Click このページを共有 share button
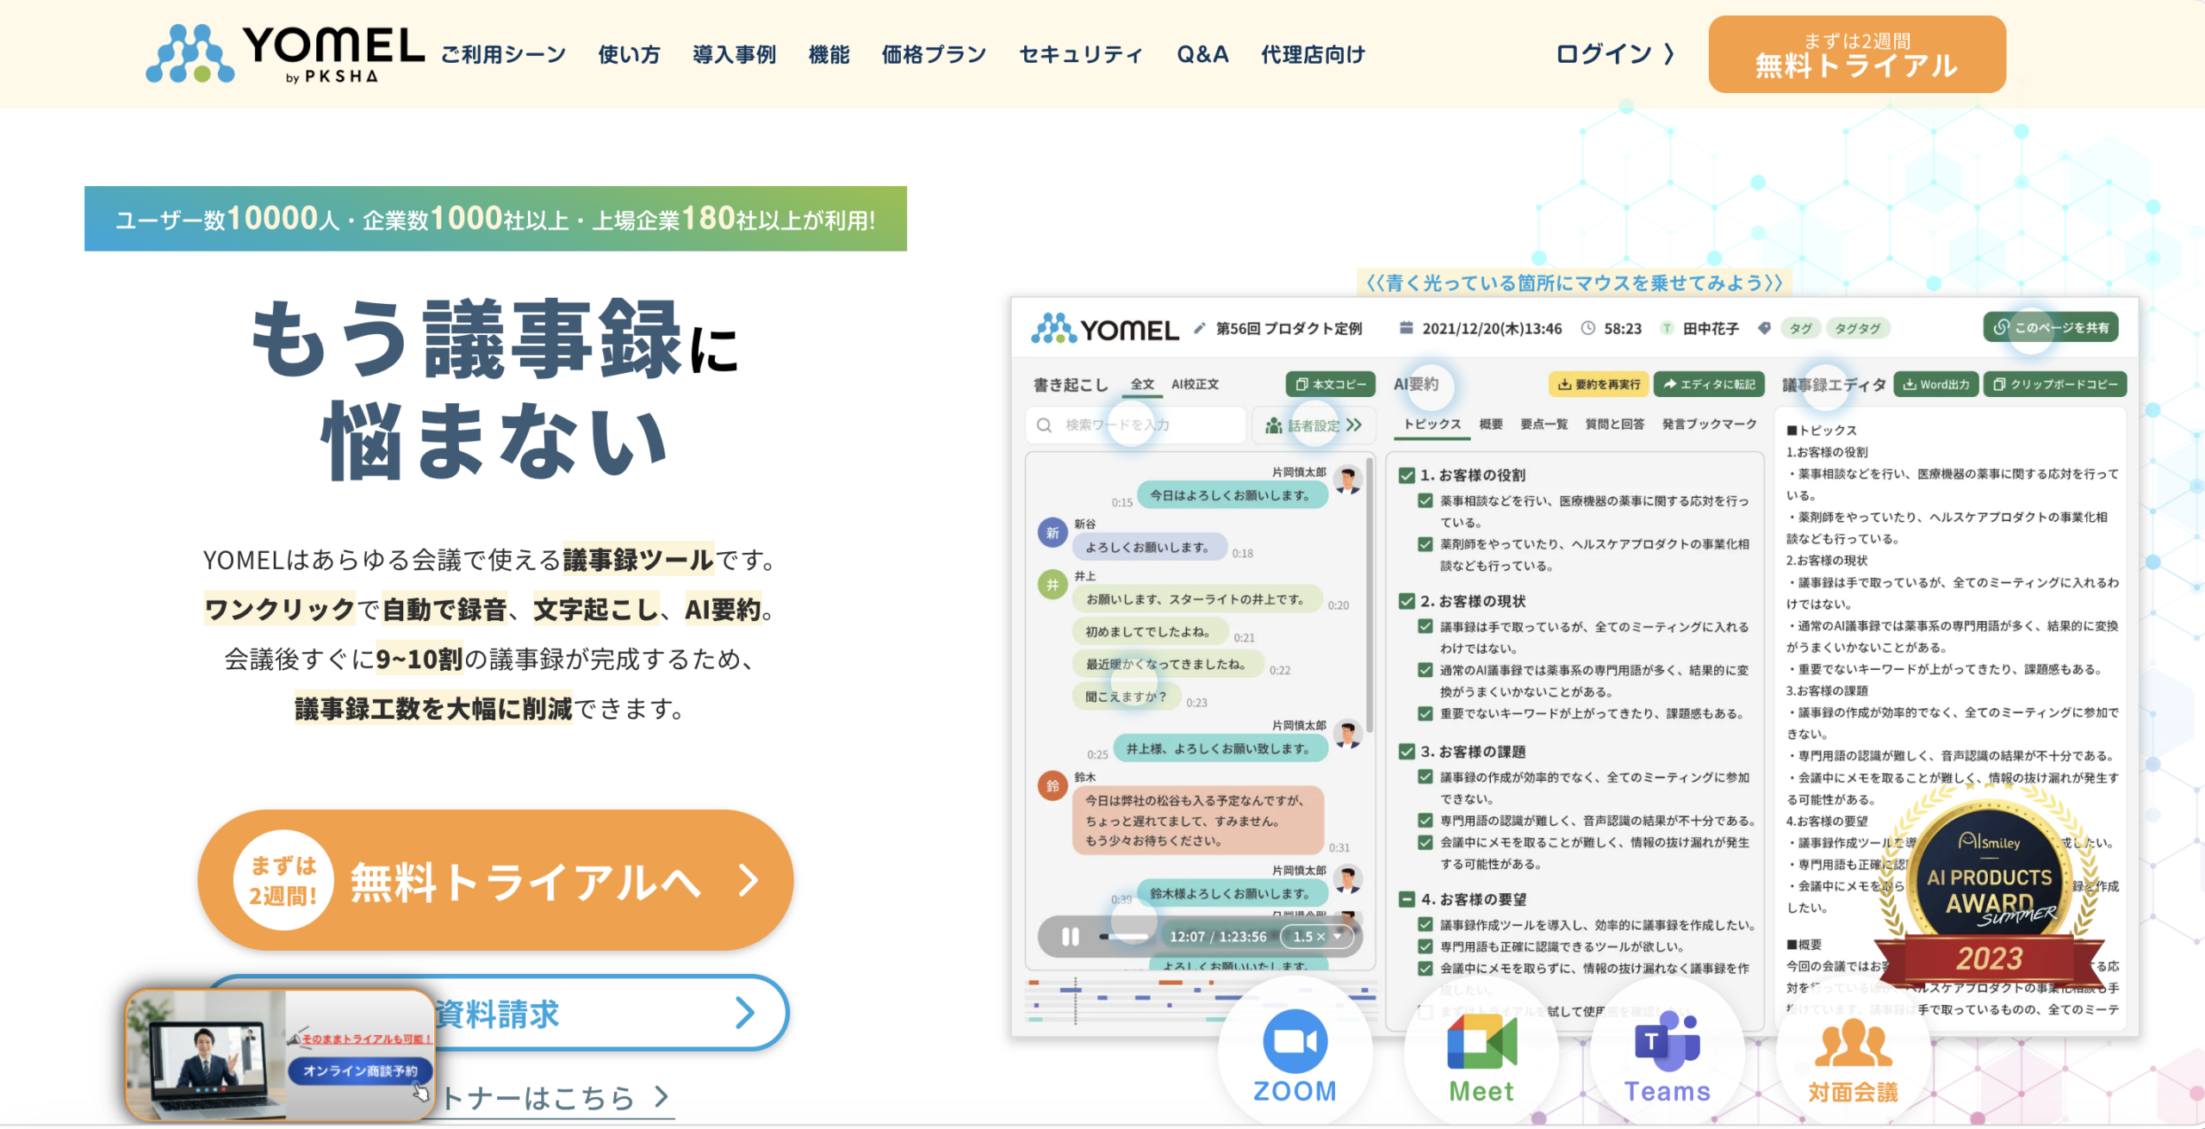This screenshot has width=2205, height=1129. (2050, 327)
